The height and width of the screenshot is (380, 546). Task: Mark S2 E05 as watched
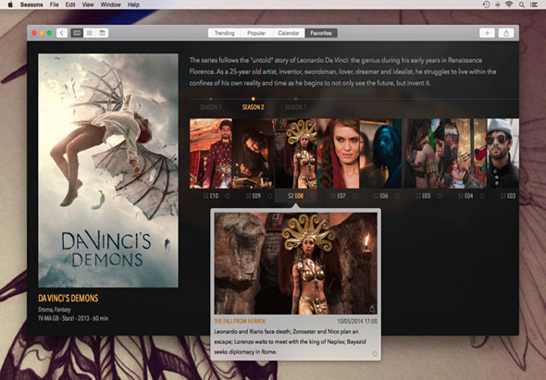click(x=440, y=196)
